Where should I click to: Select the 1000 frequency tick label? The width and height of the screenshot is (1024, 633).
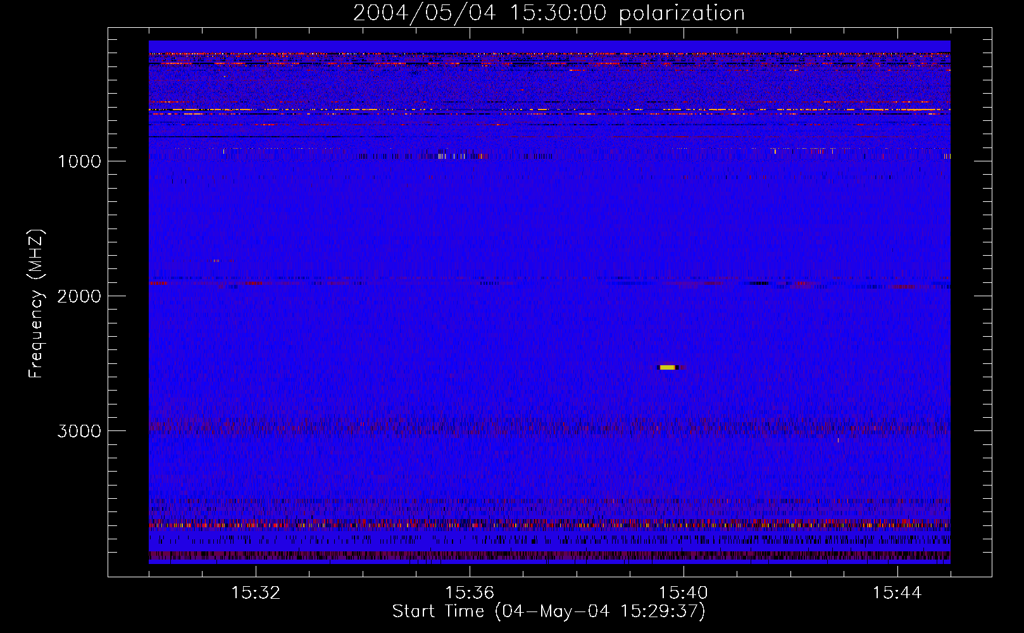click(x=79, y=161)
